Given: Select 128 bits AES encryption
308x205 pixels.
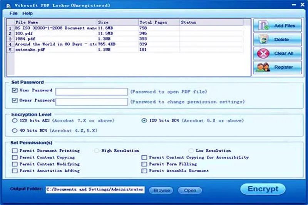Looking at the screenshot, I should click(15, 120).
